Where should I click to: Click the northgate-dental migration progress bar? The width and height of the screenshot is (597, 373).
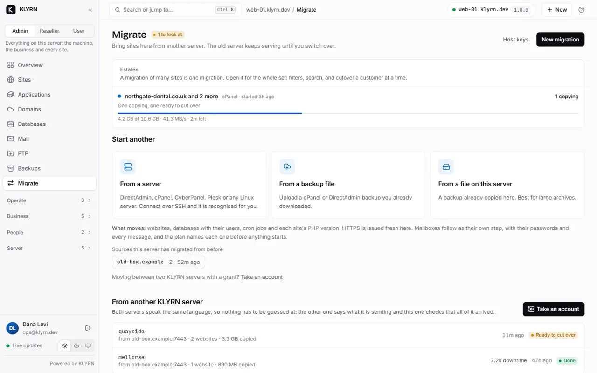click(x=348, y=113)
